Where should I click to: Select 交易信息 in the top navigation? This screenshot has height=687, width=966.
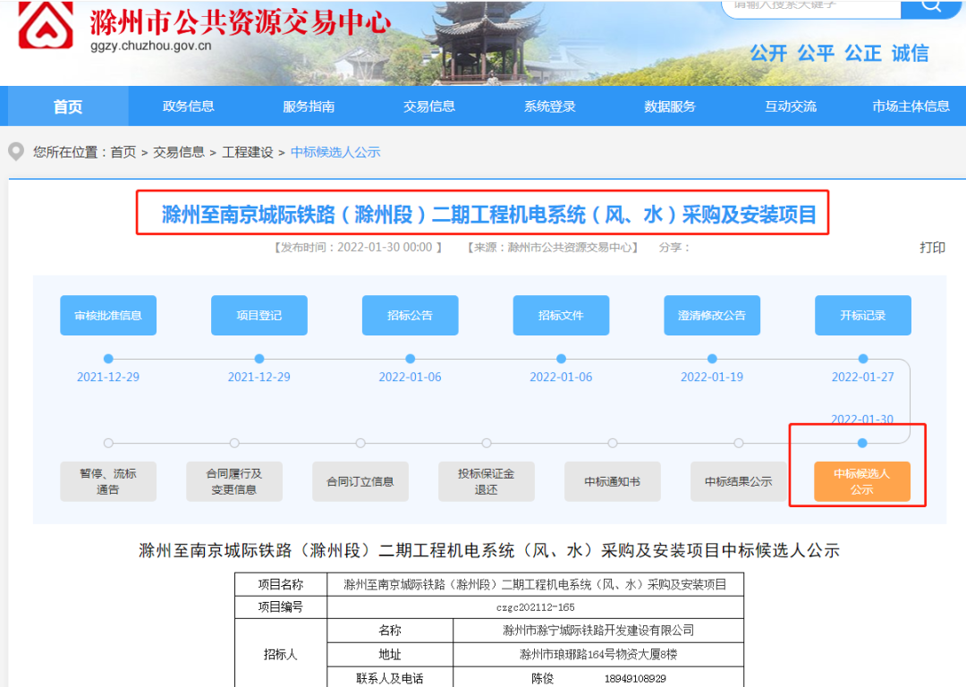[429, 106]
